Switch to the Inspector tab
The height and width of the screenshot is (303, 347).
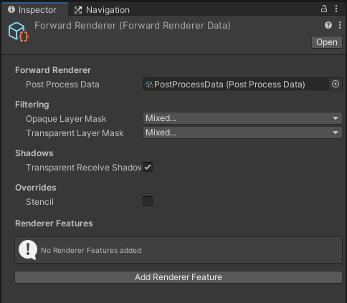tap(35, 9)
